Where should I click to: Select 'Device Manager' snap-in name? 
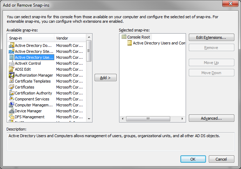click(28, 111)
